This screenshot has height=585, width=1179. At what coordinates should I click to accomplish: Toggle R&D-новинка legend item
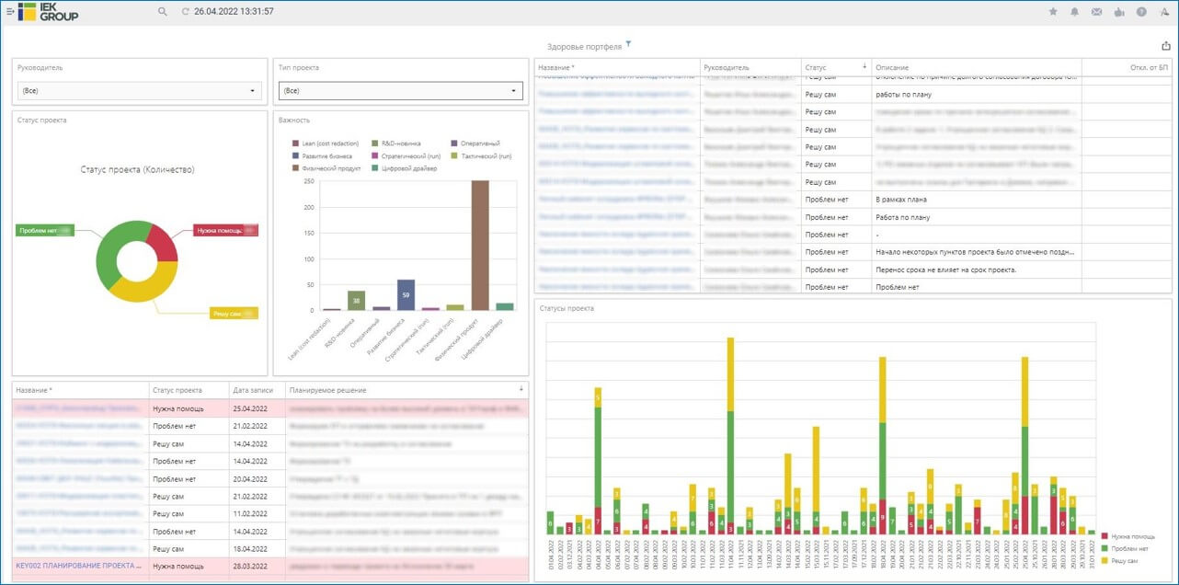(395, 143)
